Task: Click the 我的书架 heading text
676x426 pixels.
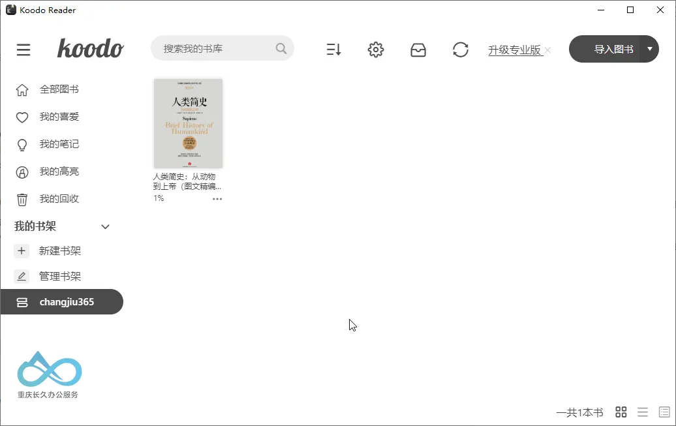Action: [x=35, y=226]
